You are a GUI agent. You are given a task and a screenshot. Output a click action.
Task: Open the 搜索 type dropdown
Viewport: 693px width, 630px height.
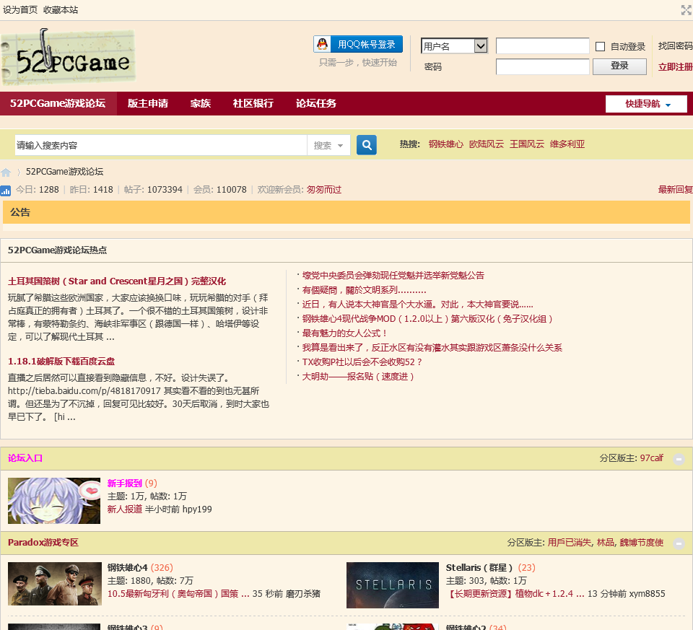(x=328, y=145)
